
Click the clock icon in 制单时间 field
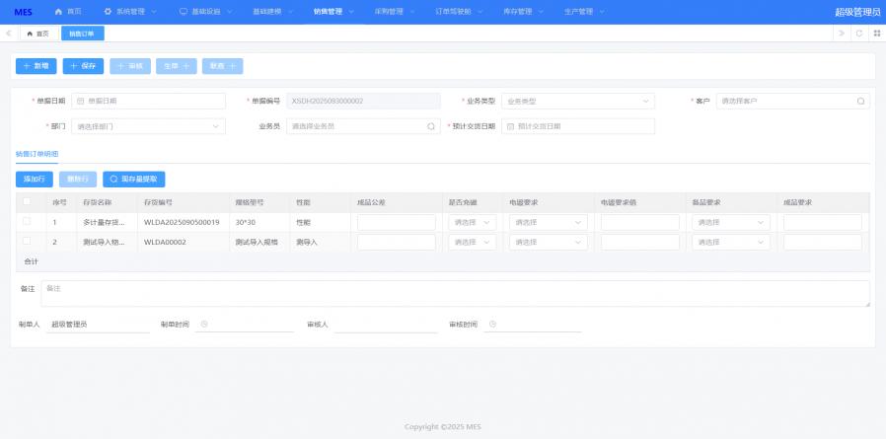pyautogui.click(x=204, y=324)
